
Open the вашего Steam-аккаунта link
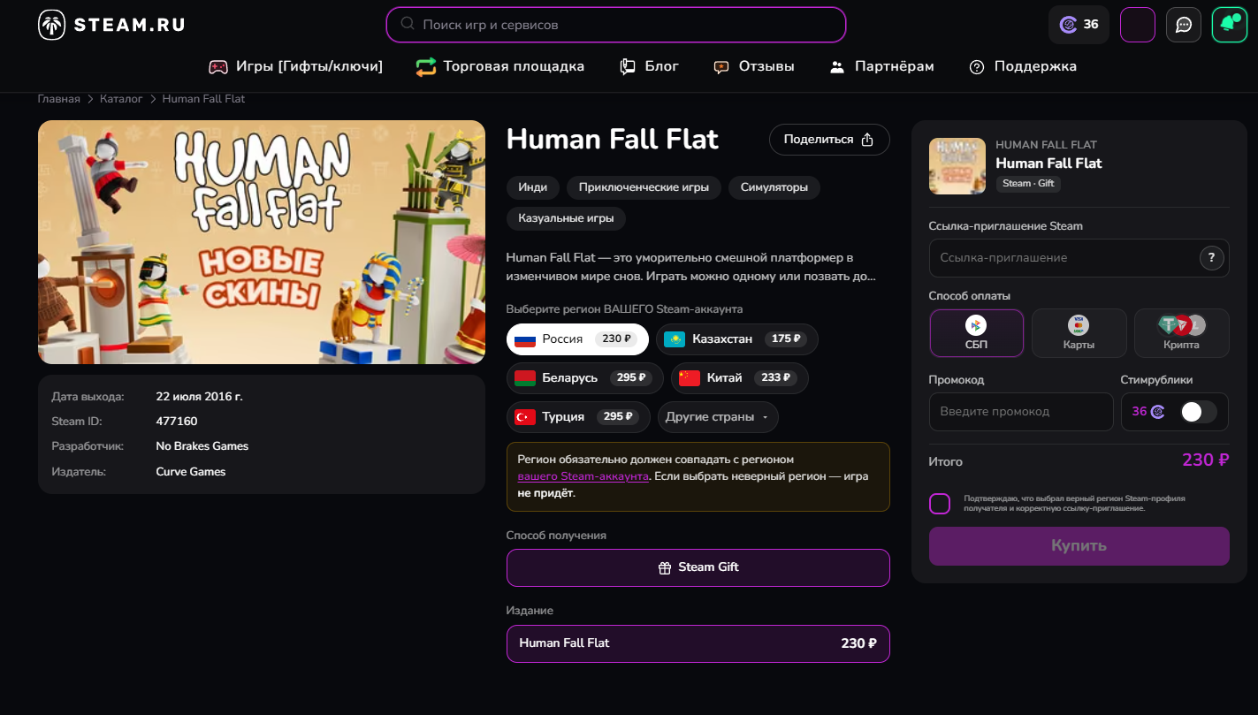(x=583, y=476)
